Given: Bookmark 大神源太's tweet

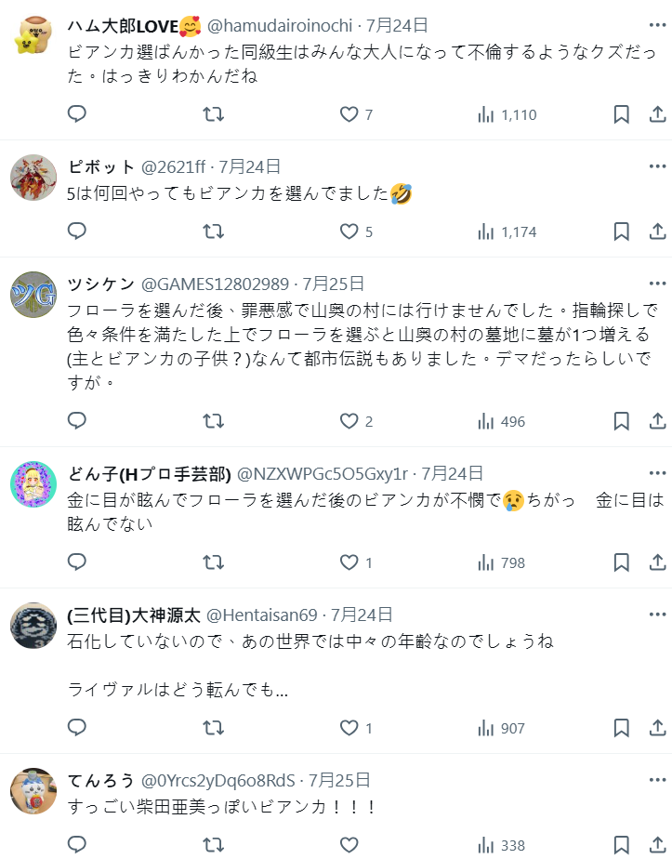Looking at the screenshot, I should (x=622, y=729).
